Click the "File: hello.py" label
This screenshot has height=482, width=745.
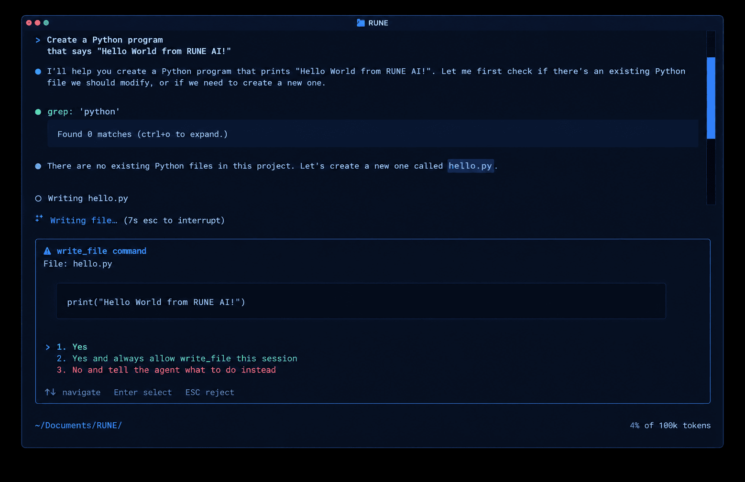[78, 264]
